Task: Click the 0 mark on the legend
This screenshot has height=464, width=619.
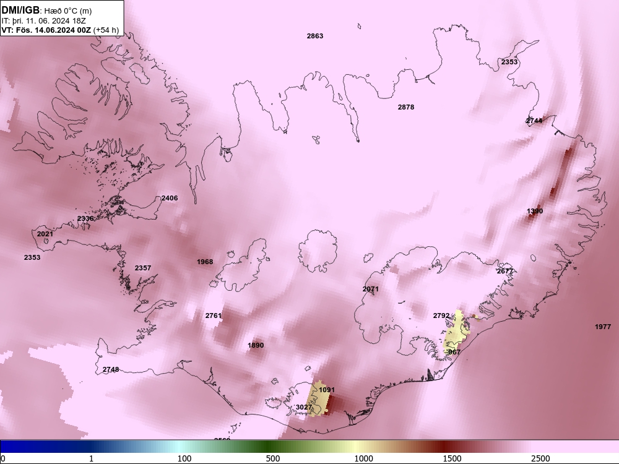Action: coord(4,458)
